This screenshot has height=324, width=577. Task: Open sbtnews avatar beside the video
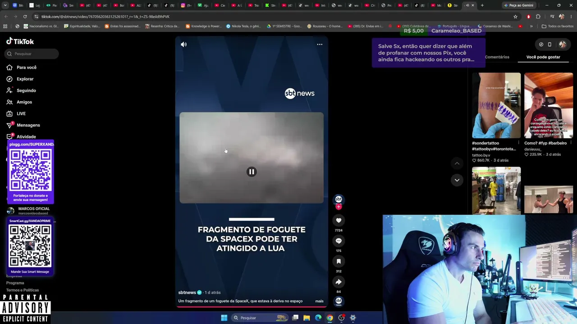[339, 199]
